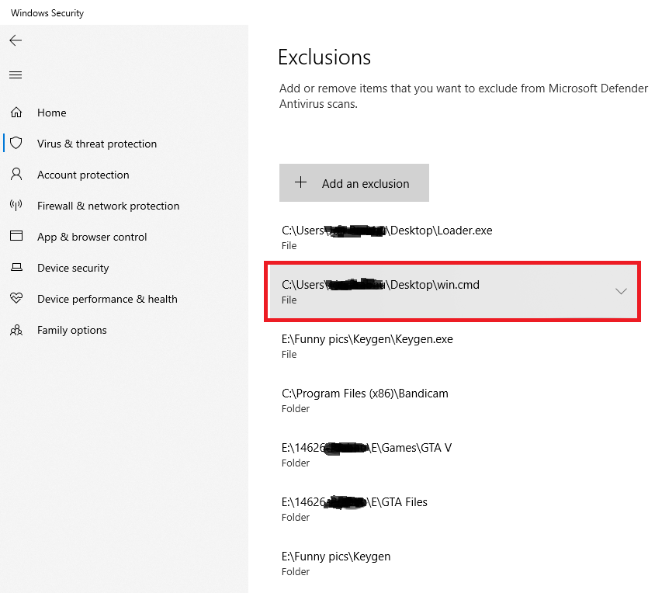Click the Firewall antenna icon
Screen dimensions: 655x593
pyautogui.click(x=16, y=205)
